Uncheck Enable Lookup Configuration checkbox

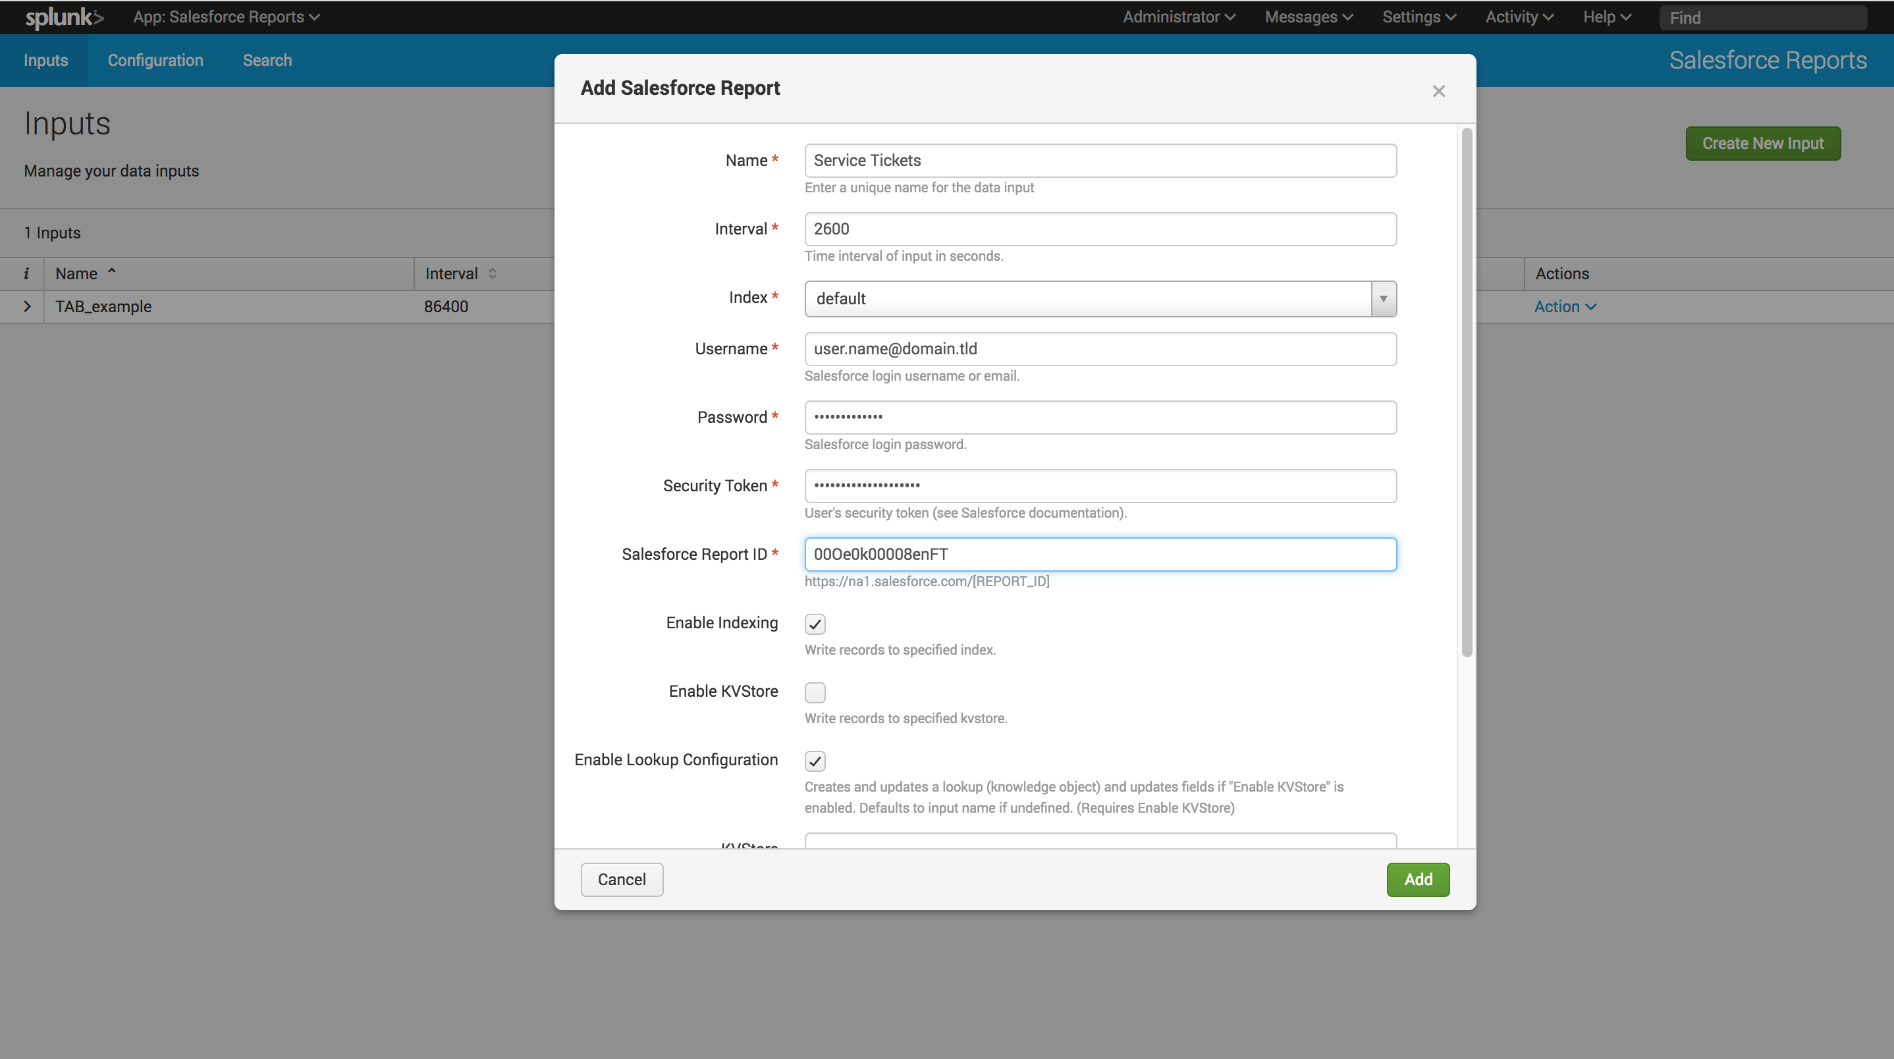[x=815, y=761]
